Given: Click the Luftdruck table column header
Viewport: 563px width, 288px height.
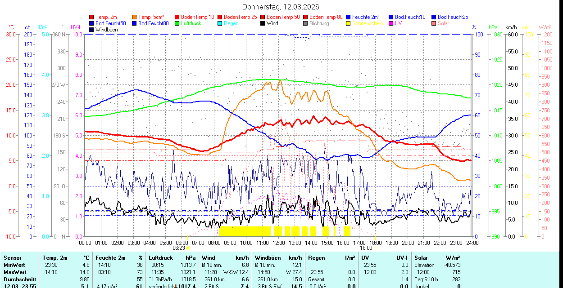Looking at the screenshot, I should (x=161, y=258).
